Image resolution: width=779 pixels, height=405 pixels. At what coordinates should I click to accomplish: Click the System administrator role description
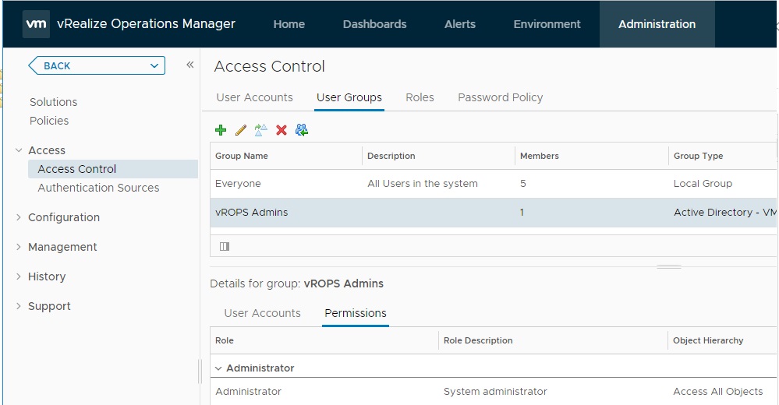click(495, 392)
